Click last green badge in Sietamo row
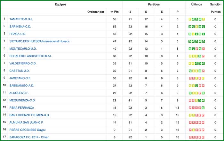224x141 pixels. point(203,41)
